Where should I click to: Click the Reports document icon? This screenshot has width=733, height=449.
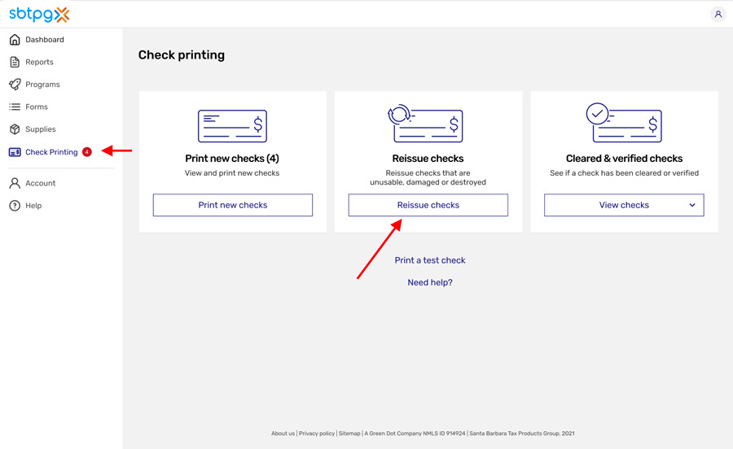(15, 62)
